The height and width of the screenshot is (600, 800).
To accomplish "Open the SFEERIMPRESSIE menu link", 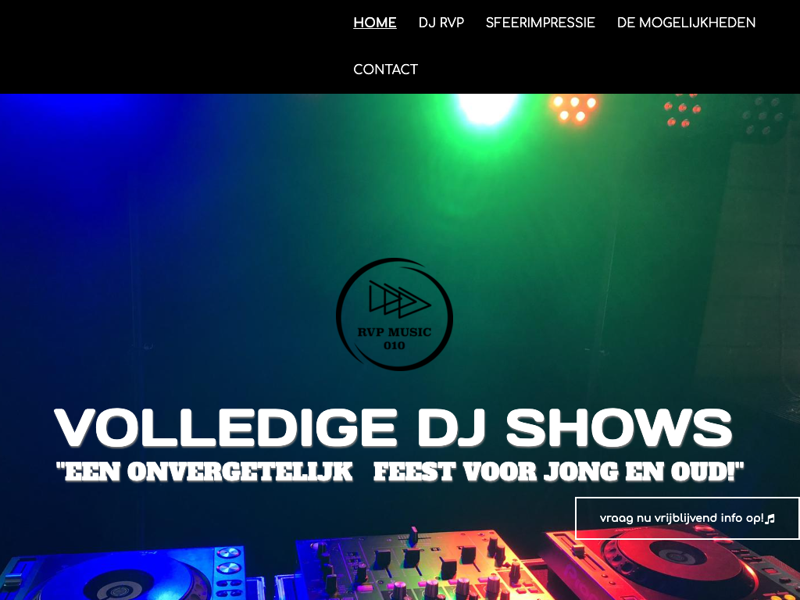I will pyautogui.click(x=540, y=23).
